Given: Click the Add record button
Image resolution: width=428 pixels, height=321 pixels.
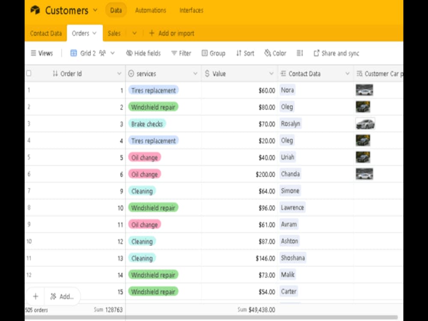Looking at the screenshot, I should coord(35,296).
